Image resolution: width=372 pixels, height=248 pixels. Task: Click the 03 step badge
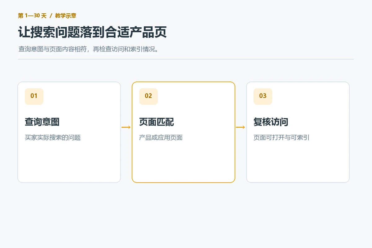coord(263,96)
